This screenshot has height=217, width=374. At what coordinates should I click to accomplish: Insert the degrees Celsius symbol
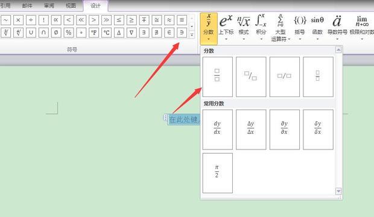pos(106,33)
